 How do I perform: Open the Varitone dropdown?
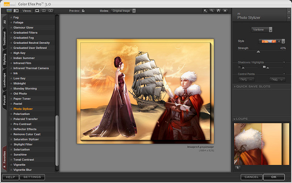[x=262, y=29]
